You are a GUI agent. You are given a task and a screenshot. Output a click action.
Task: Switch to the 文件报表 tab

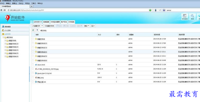pos(71,22)
